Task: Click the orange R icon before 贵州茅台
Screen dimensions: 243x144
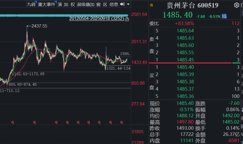Action: click(152, 5)
